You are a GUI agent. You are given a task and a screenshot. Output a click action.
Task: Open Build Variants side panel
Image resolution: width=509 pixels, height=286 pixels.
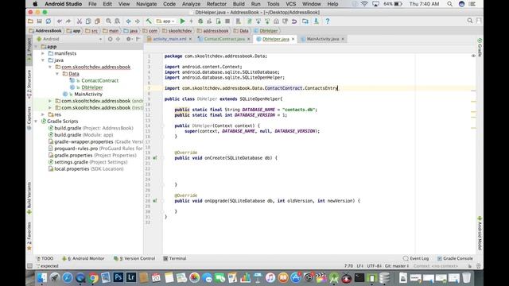tap(29, 198)
